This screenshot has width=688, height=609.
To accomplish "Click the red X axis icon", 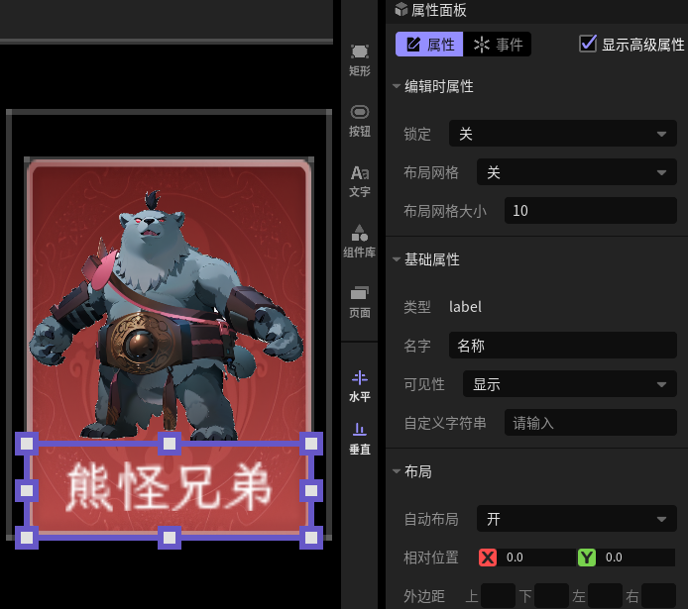I will tap(488, 558).
